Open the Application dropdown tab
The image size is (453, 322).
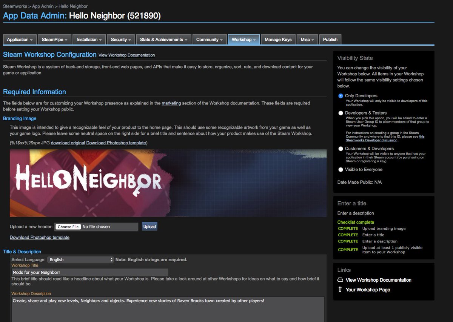tap(20, 40)
